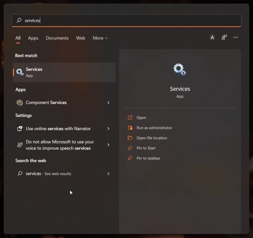Select Pin to Start
Viewport: 253px width, 238px height.
pos(146,148)
